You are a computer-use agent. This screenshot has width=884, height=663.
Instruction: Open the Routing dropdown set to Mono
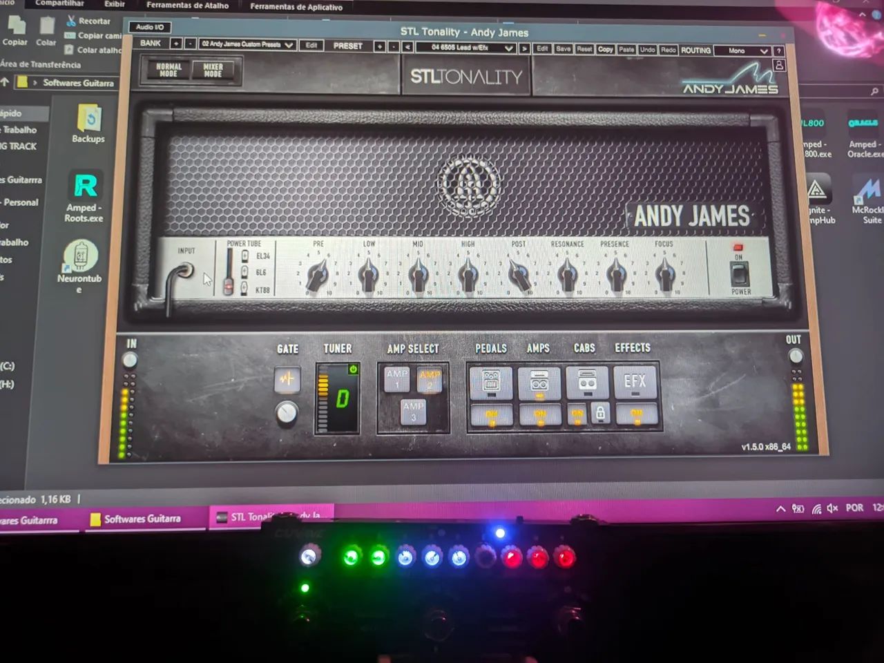pos(742,50)
